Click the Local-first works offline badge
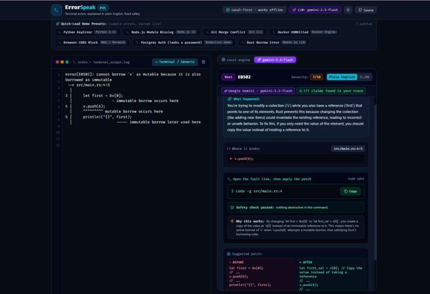This screenshot has height=294, width=430. click(254, 10)
